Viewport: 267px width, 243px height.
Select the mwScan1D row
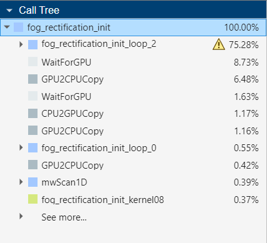133,182
